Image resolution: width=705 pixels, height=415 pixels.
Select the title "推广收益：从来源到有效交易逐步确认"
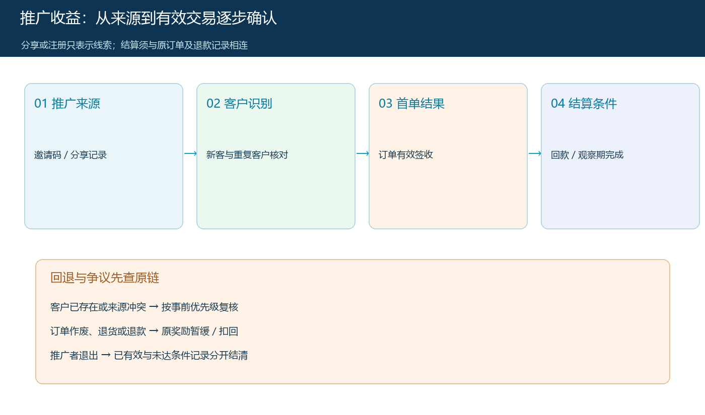(149, 19)
